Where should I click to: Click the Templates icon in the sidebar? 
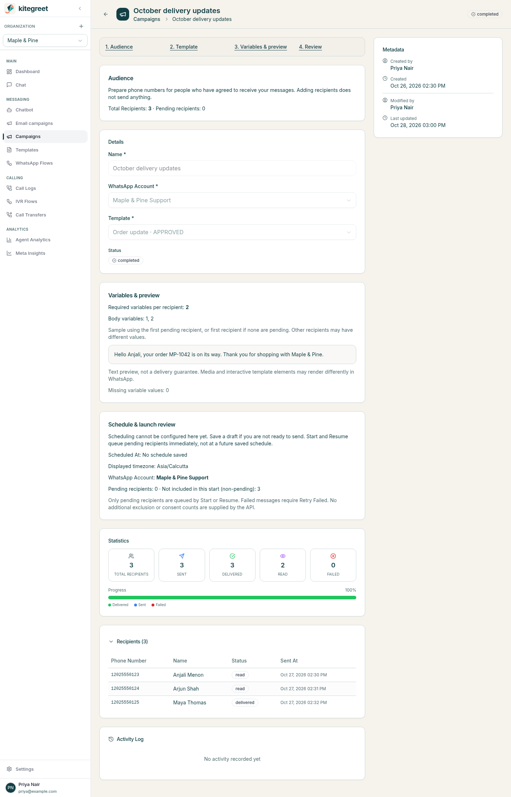tap(9, 150)
